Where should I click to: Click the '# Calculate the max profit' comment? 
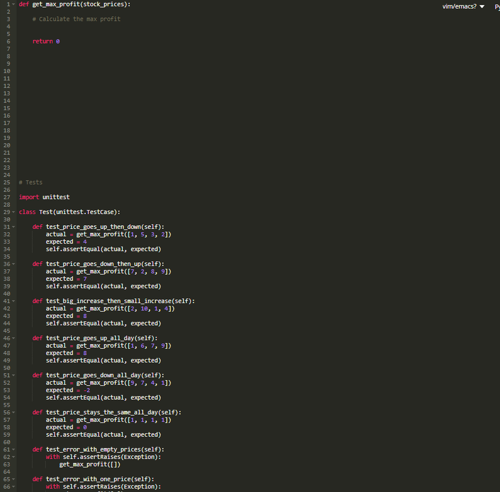(x=76, y=19)
